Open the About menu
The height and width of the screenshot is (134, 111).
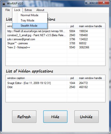coord(40,10)
